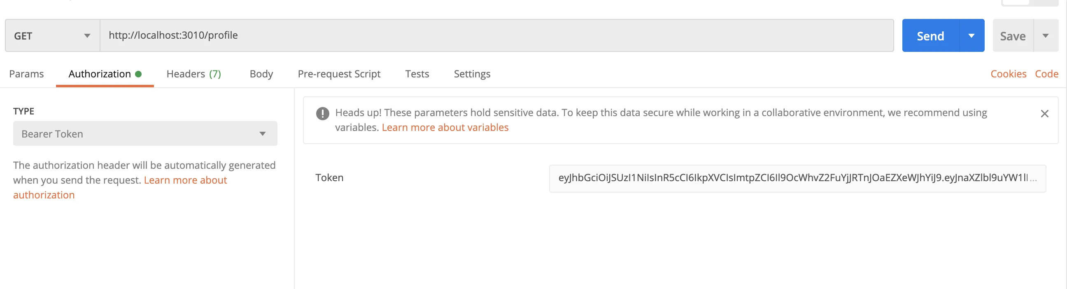Select the Authorization tab

tap(100, 74)
